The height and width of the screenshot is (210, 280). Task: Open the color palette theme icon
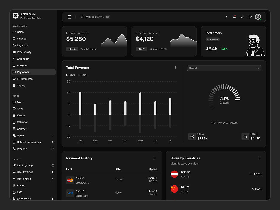coord(250,17)
